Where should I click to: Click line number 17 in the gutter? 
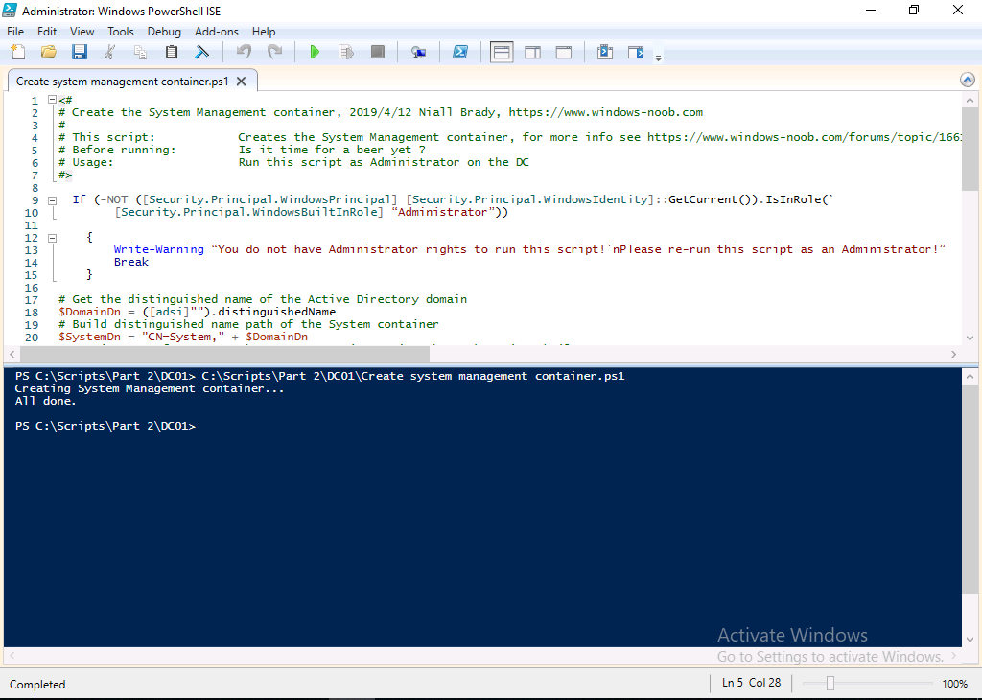[x=32, y=300]
